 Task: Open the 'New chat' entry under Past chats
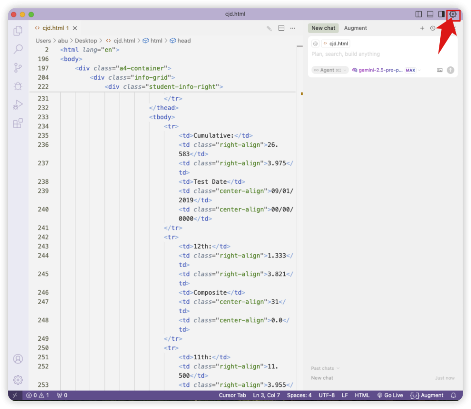(x=383, y=378)
